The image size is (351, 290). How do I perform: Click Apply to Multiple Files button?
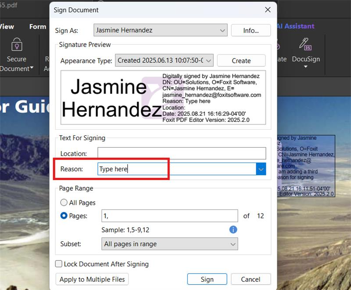coord(92,279)
